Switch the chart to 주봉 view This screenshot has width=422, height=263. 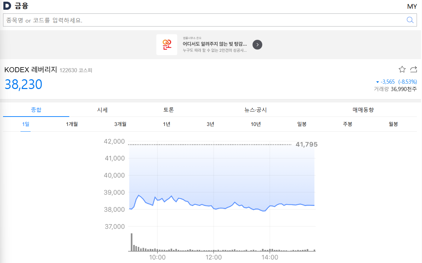pyautogui.click(x=347, y=124)
